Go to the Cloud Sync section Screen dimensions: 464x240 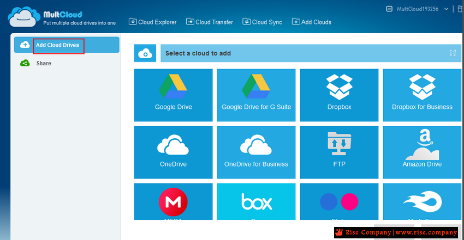tap(262, 22)
